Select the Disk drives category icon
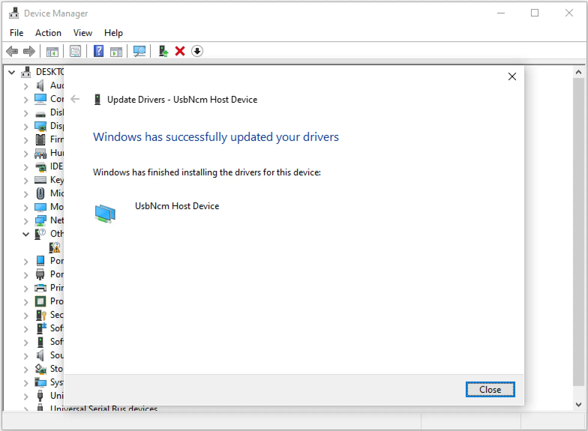Image resolution: width=588 pixels, height=431 pixels. [40, 114]
